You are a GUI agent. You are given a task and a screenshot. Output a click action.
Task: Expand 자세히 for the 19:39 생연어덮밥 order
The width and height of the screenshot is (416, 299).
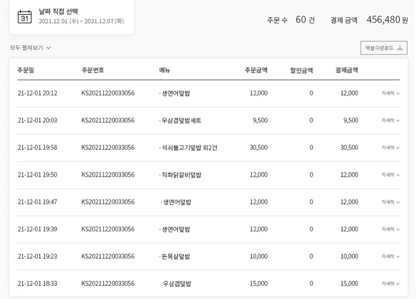coord(391,229)
